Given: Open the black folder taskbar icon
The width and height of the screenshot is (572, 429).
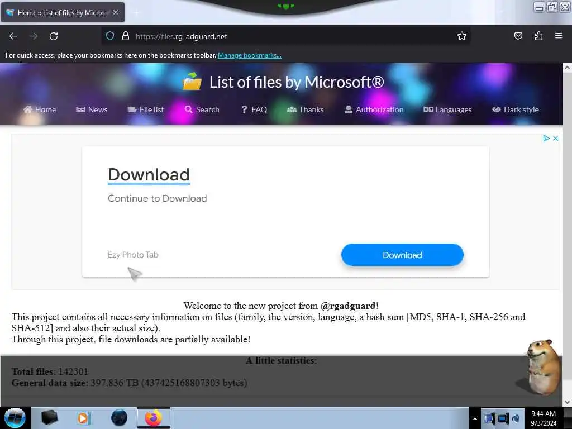Looking at the screenshot, I should click(49, 418).
